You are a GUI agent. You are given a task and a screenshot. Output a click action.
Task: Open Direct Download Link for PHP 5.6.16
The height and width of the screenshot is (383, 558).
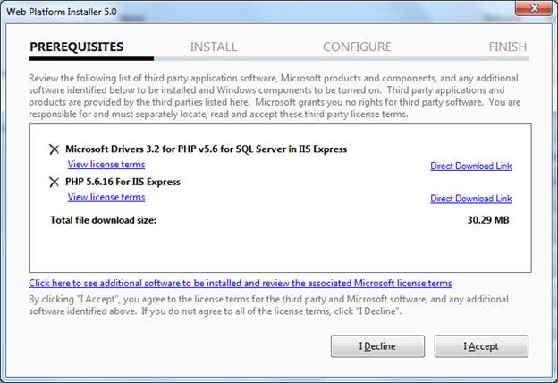point(470,199)
